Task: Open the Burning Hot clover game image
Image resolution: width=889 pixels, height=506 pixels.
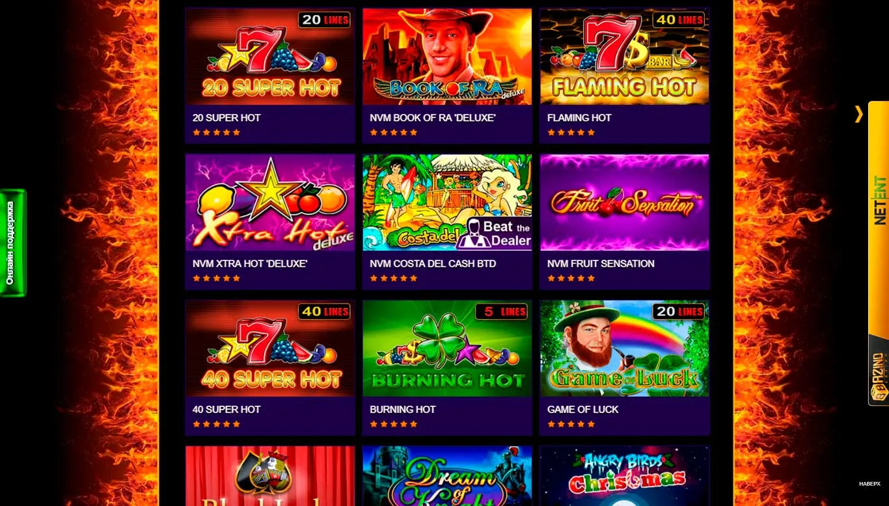Action: 447,348
